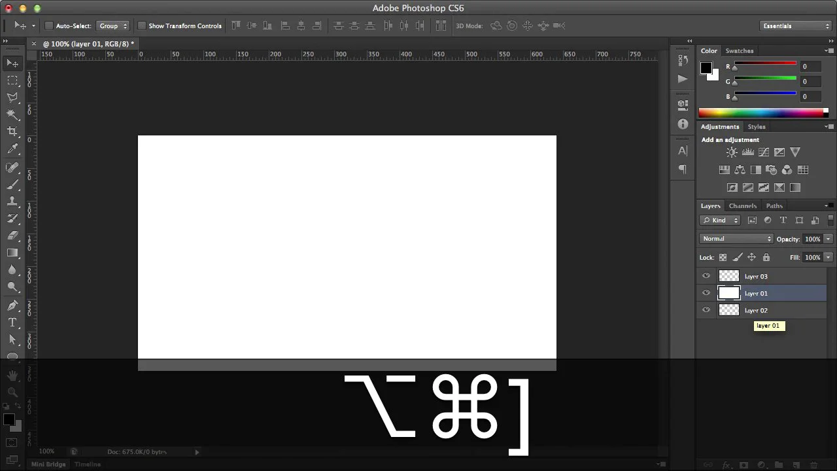Select the Move tool in toolbox
The image size is (837, 471).
(x=12, y=63)
